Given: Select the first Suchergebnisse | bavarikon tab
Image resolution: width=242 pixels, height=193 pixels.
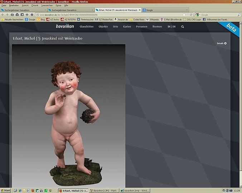Looking at the screenshot, I should point(21,10).
